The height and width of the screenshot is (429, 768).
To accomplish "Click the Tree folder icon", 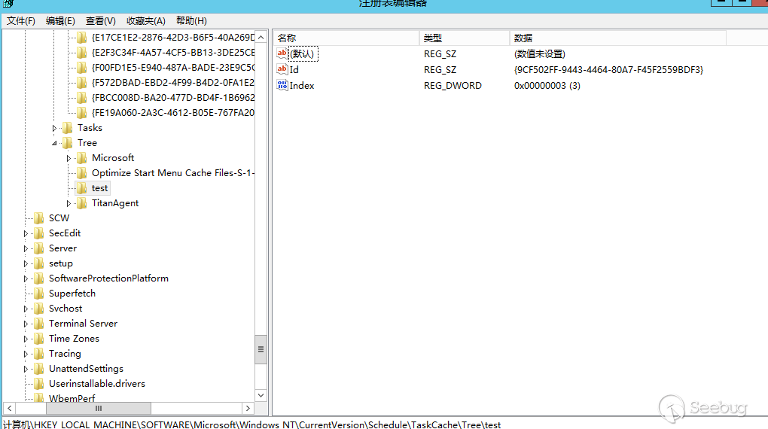I will [x=68, y=143].
